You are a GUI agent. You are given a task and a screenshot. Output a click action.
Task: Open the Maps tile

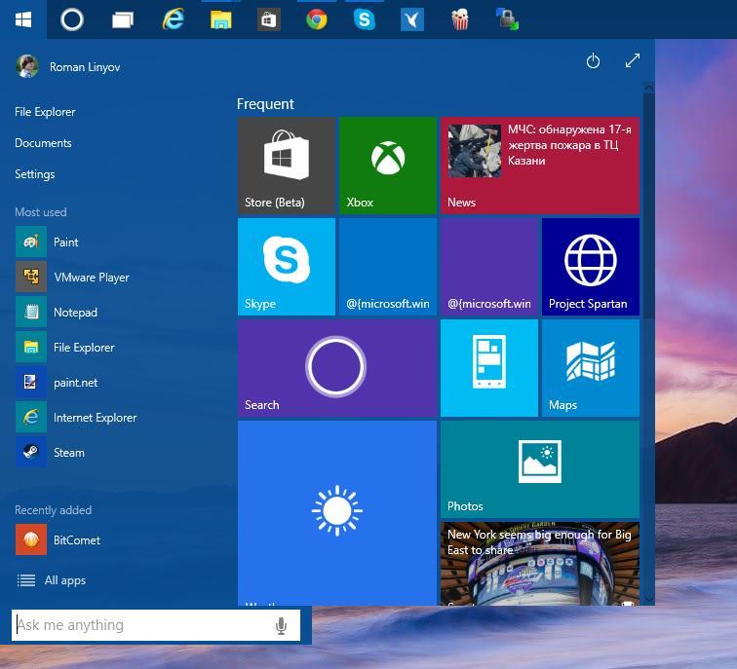(591, 368)
